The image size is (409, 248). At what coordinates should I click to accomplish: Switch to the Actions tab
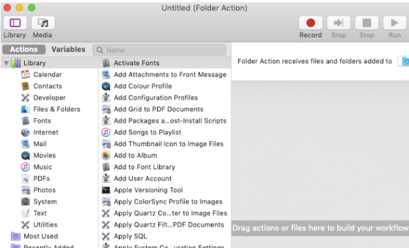click(x=24, y=50)
